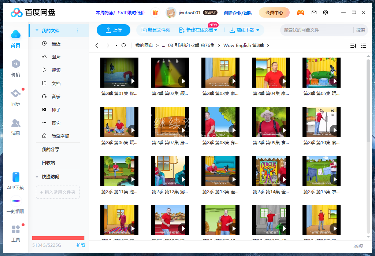Open the 首页 home icon in sidebar

click(x=15, y=35)
